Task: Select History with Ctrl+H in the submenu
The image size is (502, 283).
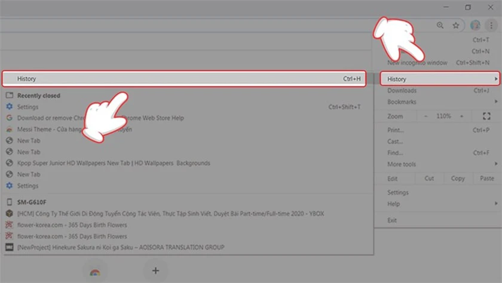Action: coord(184,79)
